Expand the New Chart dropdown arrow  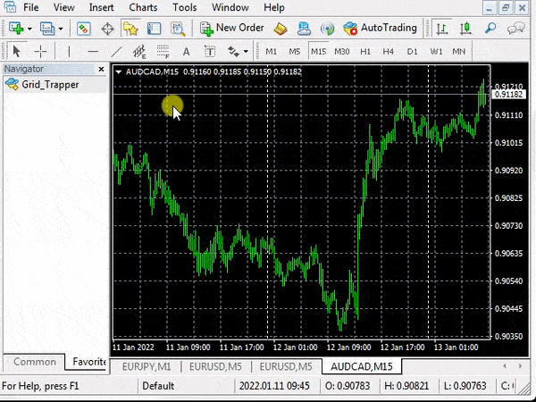point(29,29)
